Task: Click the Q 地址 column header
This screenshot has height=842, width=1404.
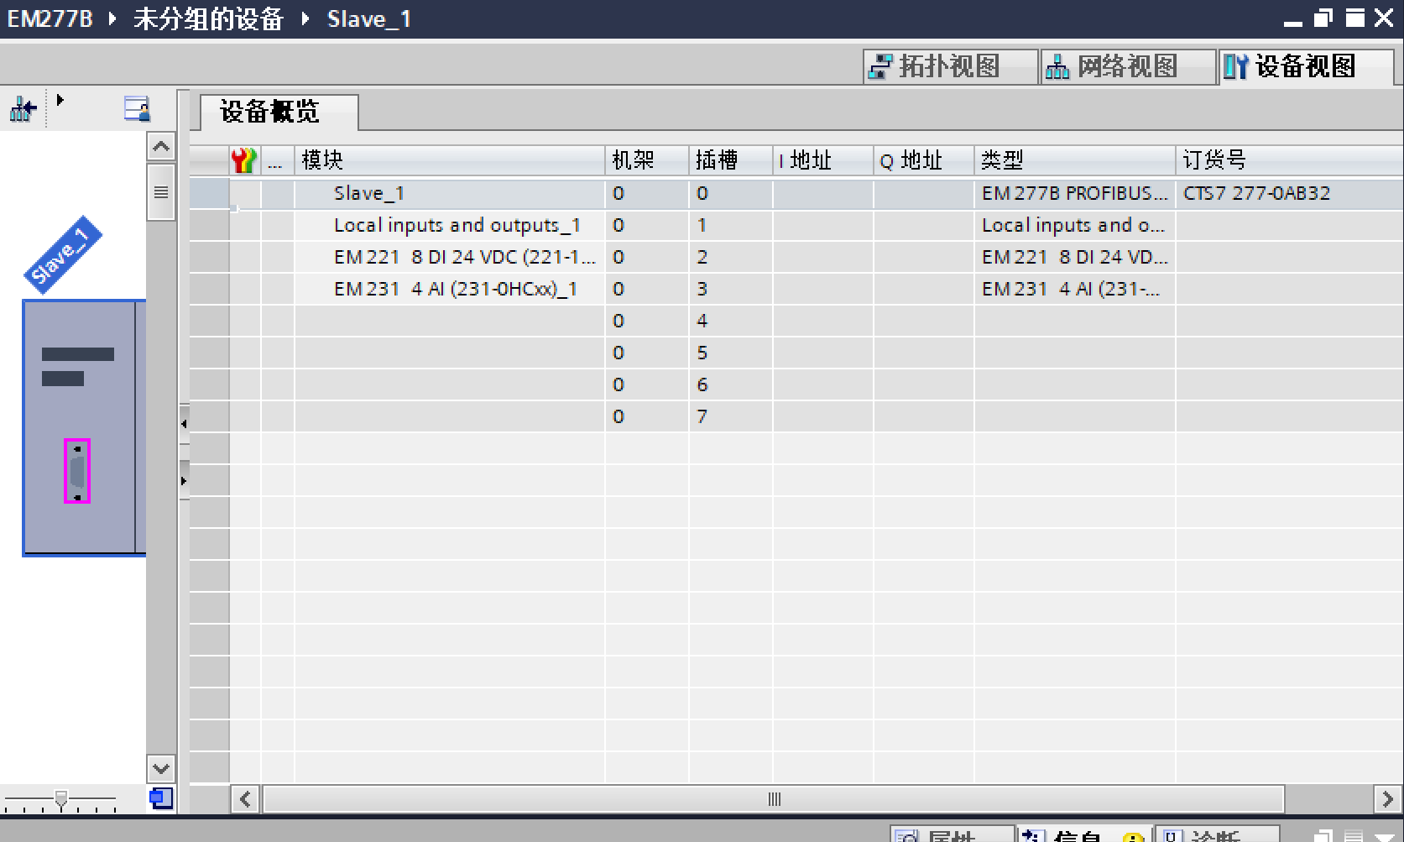Action: (923, 160)
